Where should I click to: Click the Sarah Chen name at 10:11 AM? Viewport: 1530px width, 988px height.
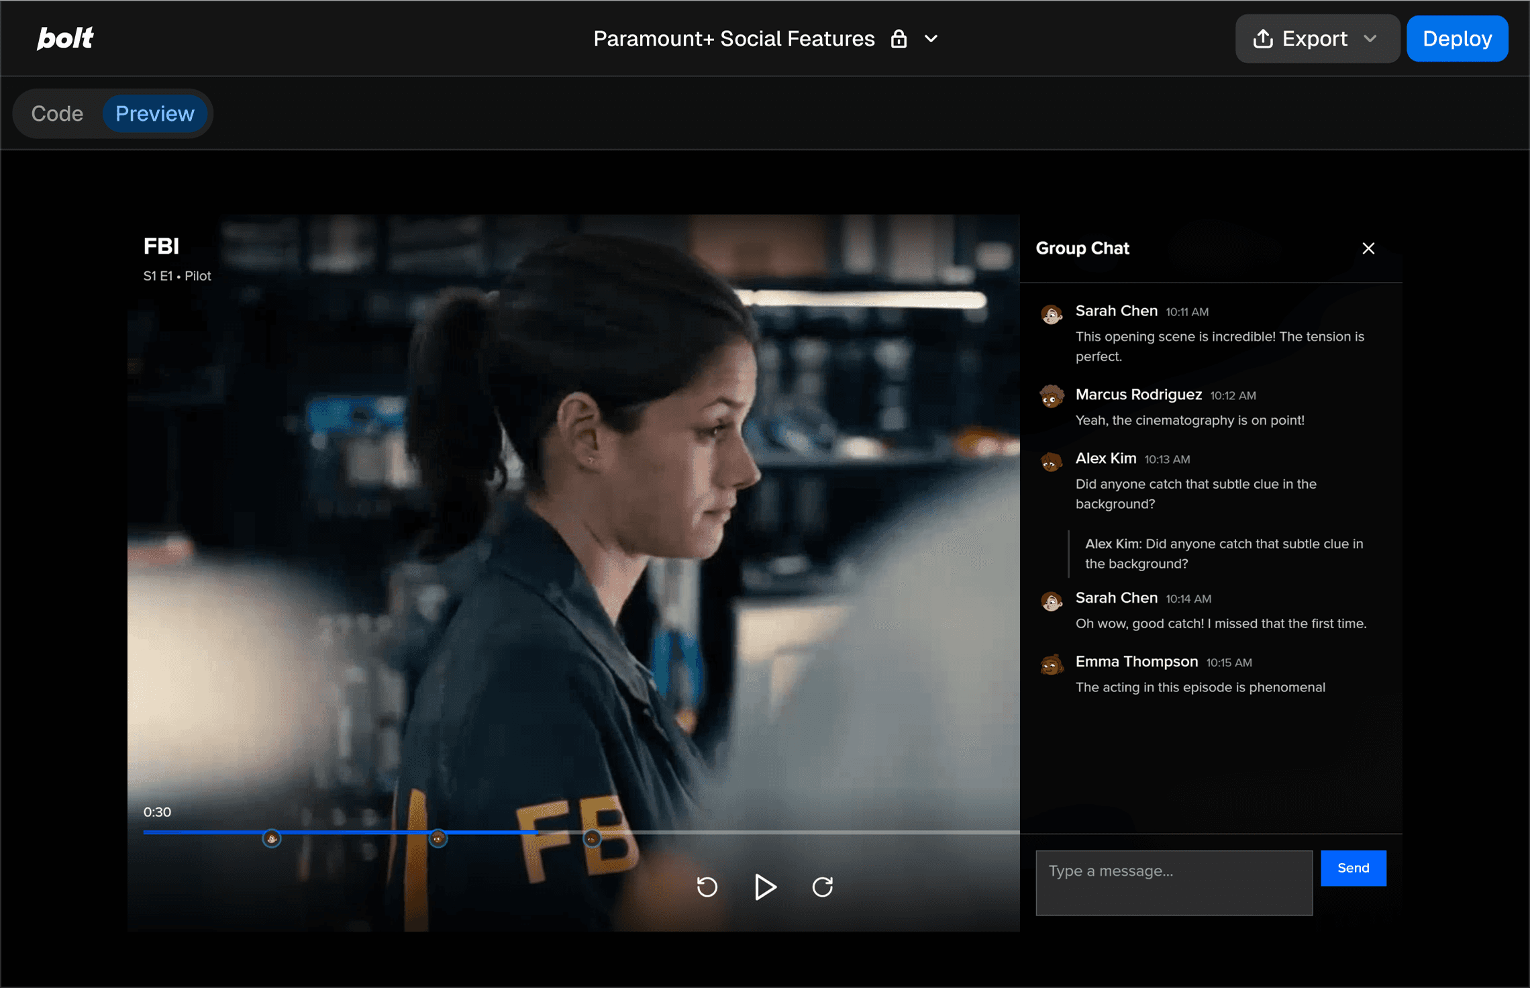coord(1116,311)
